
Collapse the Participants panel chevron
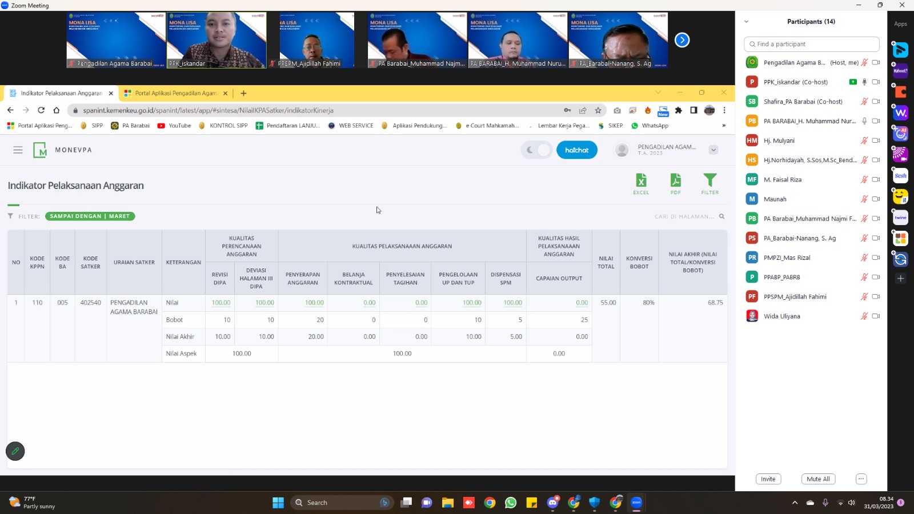coord(746,22)
